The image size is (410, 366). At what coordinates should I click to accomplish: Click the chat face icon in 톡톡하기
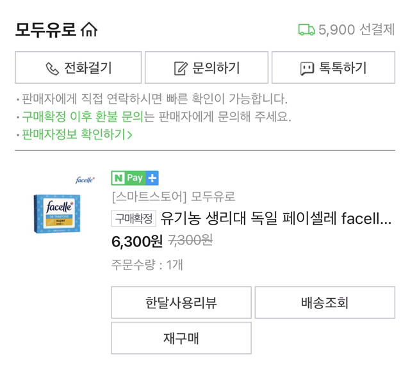tap(307, 68)
